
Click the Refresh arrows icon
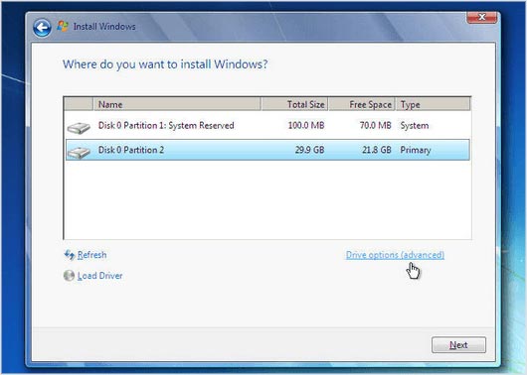pos(70,255)
